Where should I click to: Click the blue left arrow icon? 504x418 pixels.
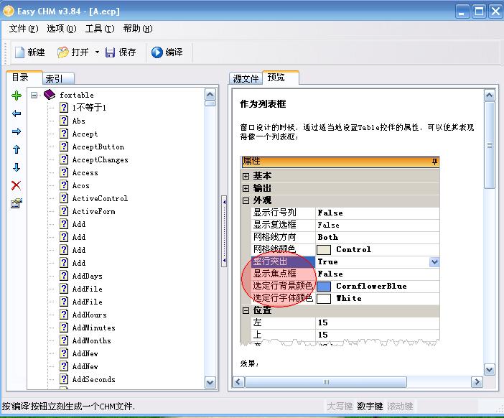click(17, 113)
